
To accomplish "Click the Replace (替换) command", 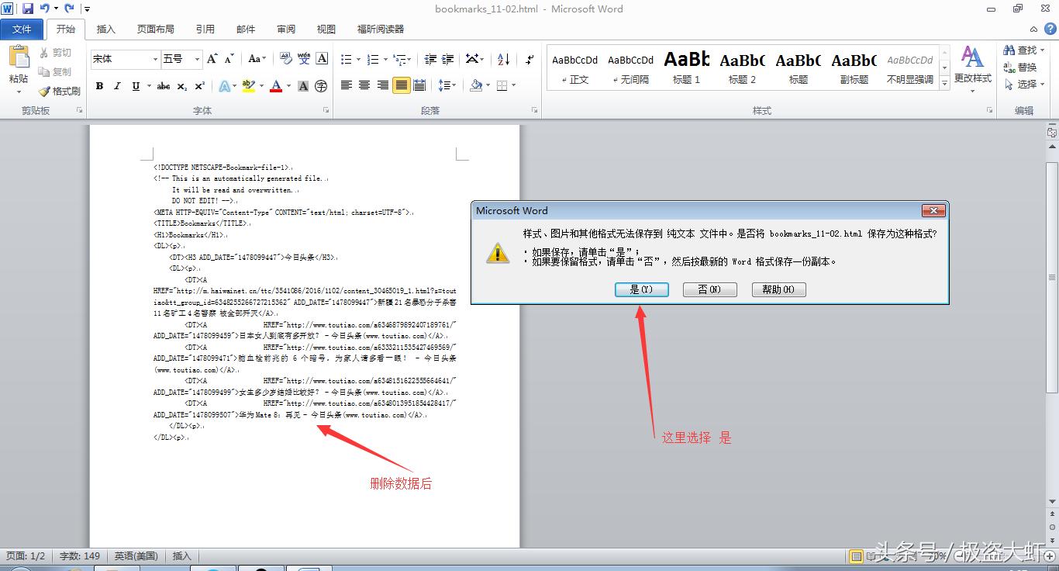I will click(x=1020, y=67).
